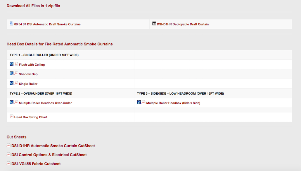Open the Head Box Sizing Chart link

31,117
